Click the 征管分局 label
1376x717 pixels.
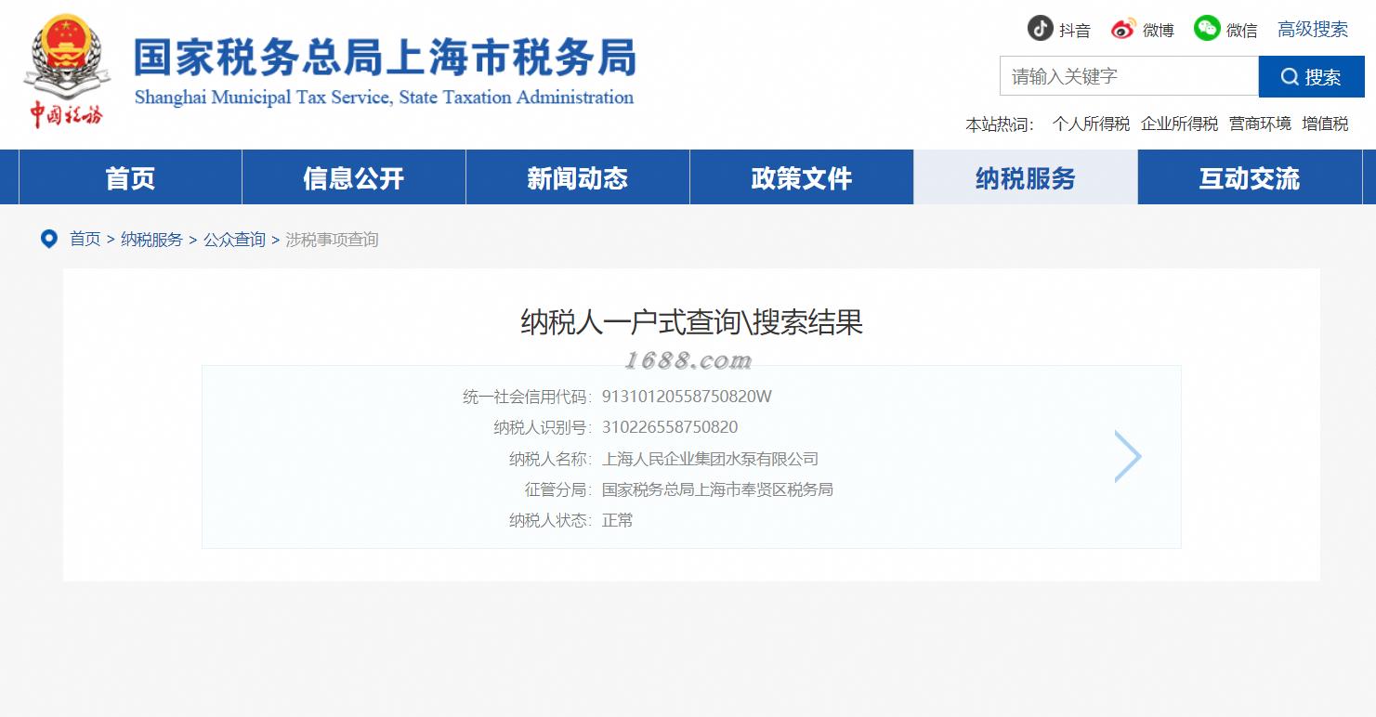coord(558,489)
